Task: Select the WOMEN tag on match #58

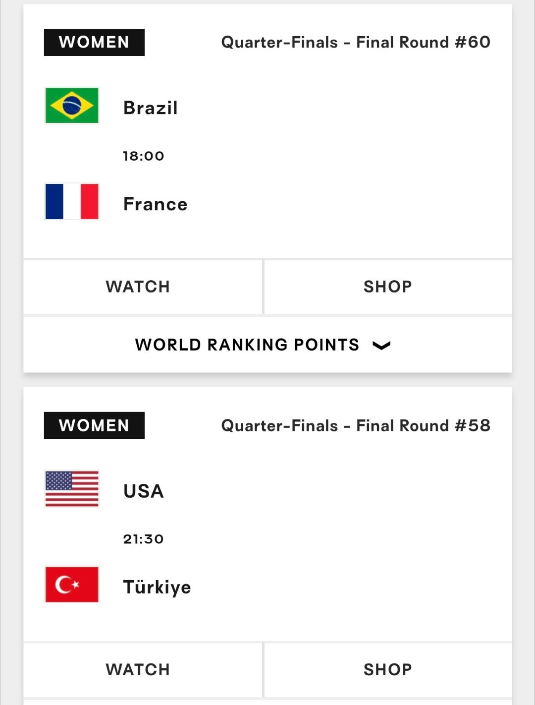Action: click(x=94, y=425)
